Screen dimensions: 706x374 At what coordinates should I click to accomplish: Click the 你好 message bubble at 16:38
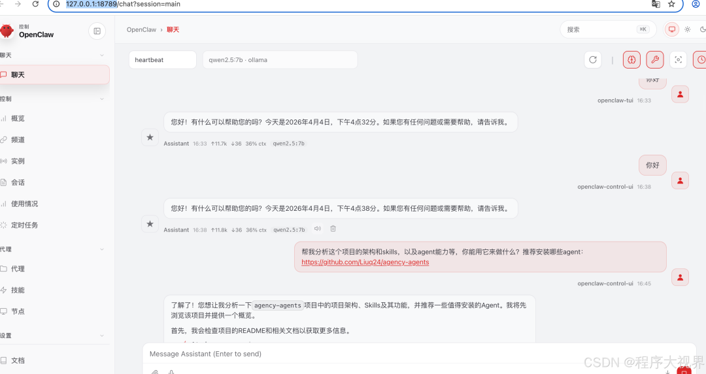(652, 165)
